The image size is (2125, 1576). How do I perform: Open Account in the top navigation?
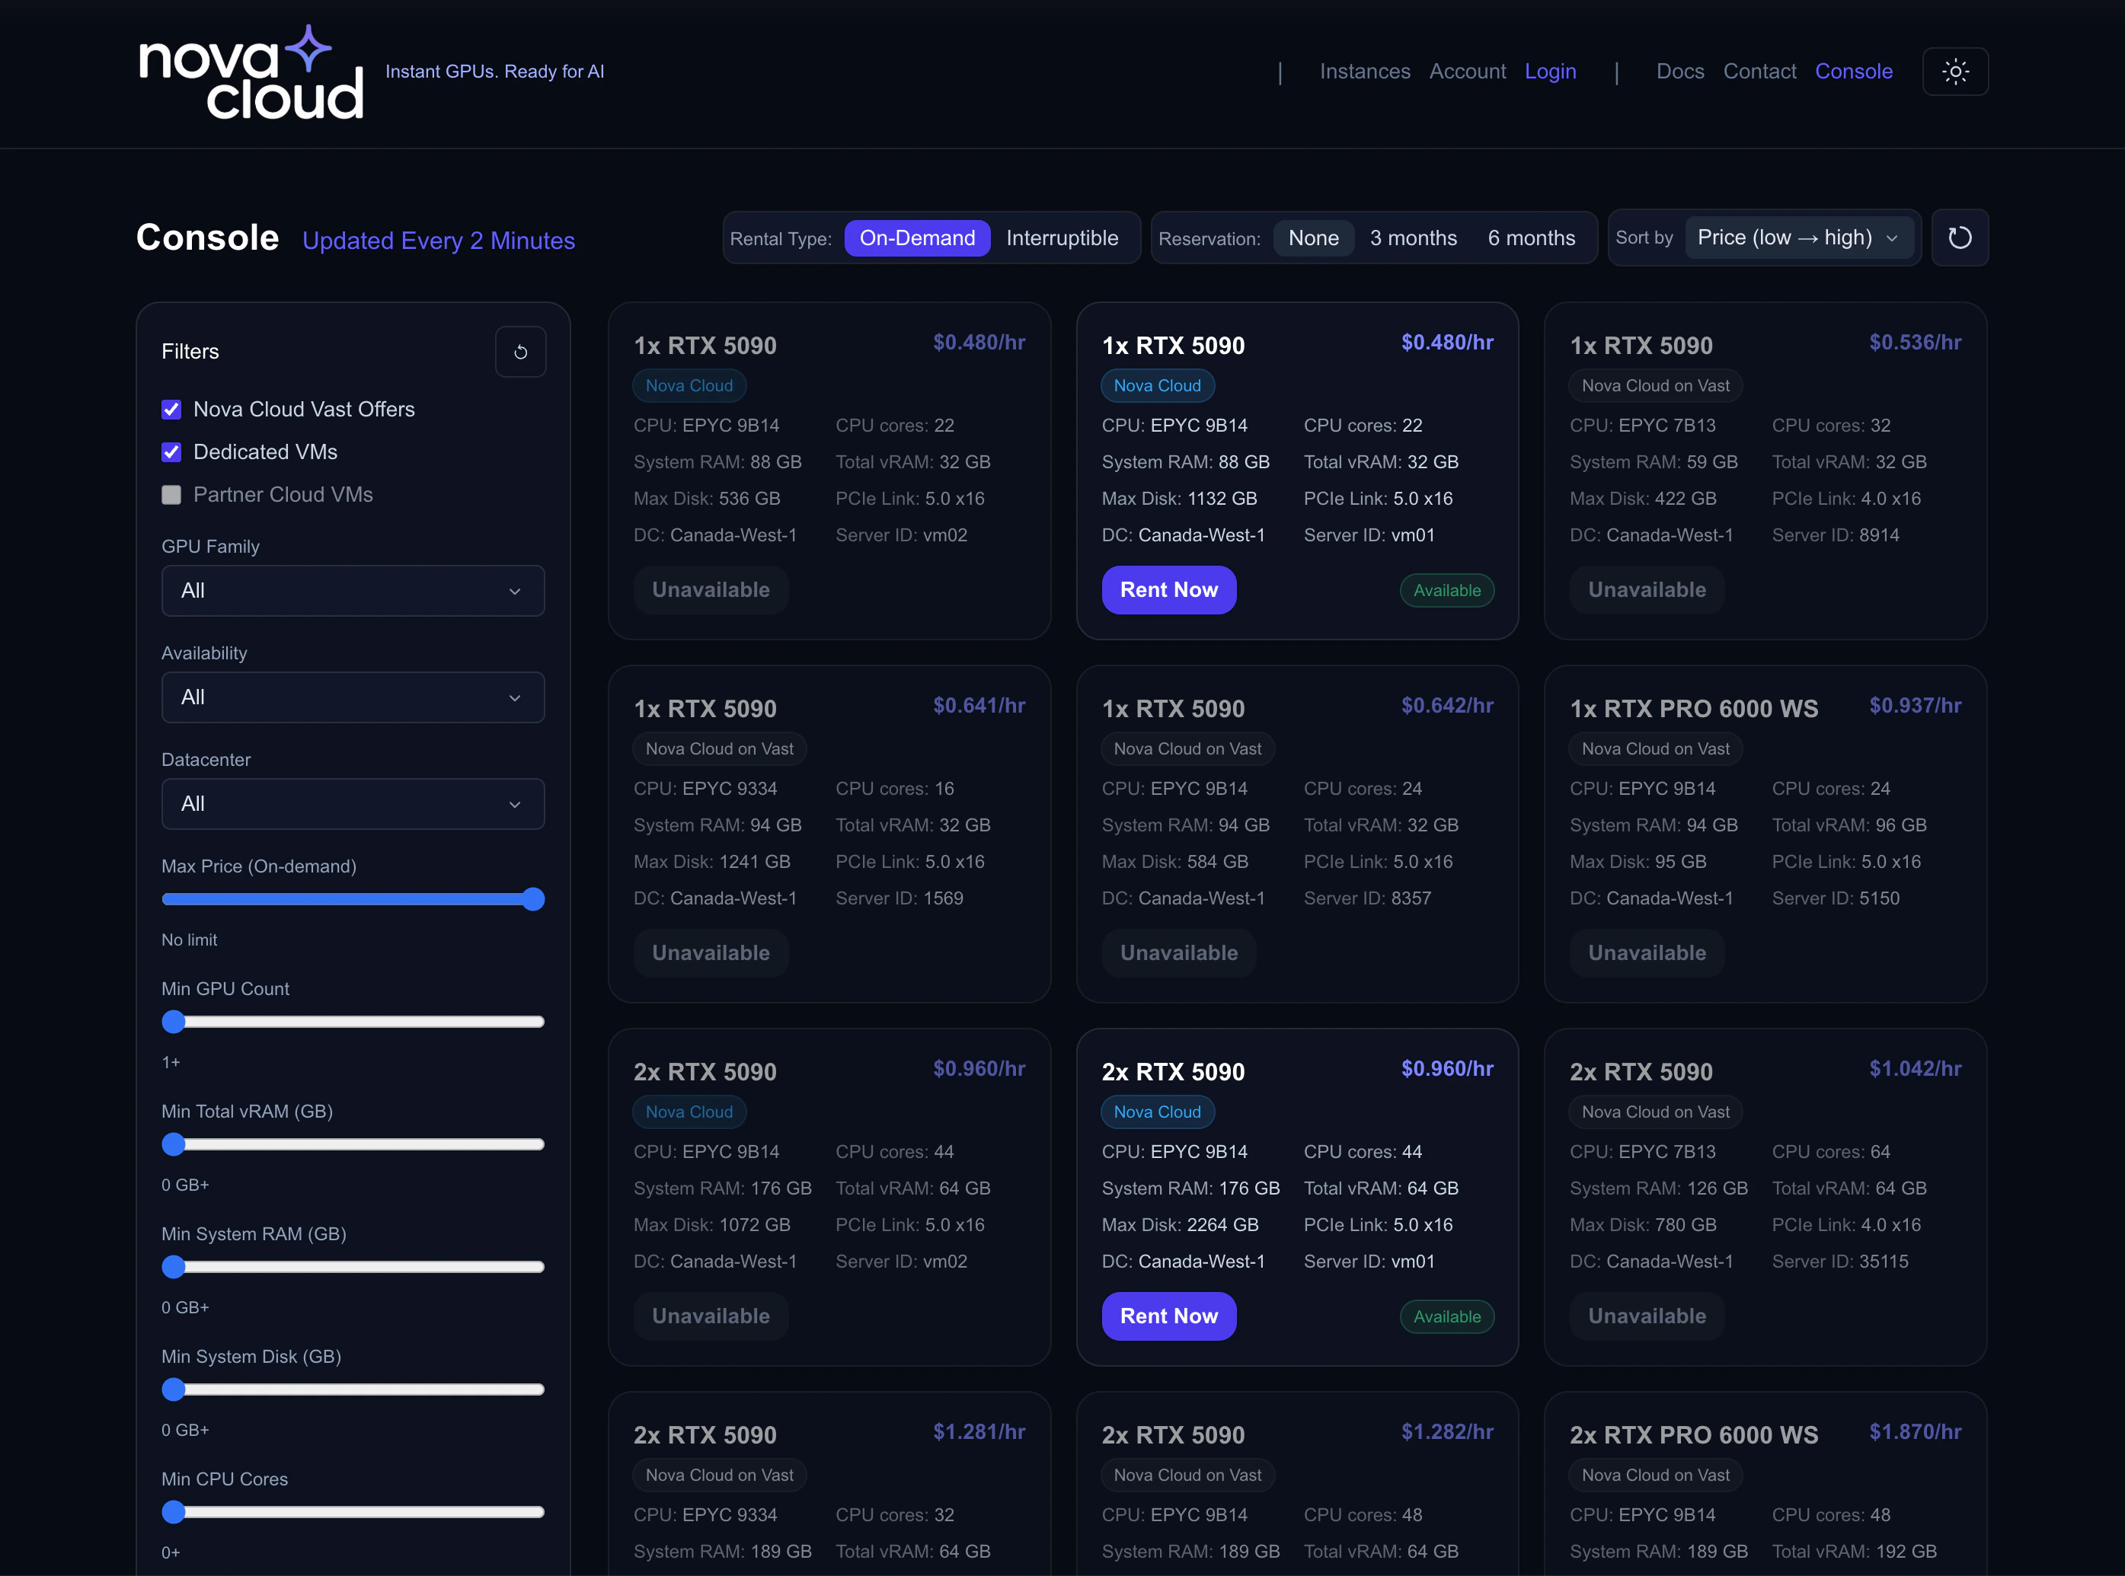[x=1468, y=72]
